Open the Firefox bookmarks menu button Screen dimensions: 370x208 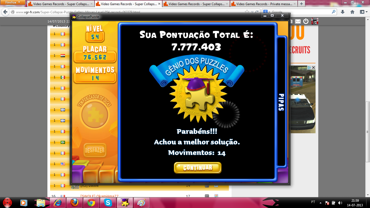point(363,12)
